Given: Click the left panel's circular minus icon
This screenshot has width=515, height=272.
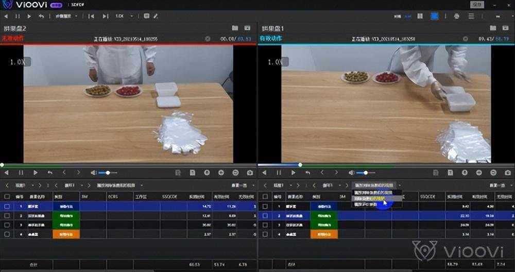Looking at the screenshot, I should pos(235,173).
